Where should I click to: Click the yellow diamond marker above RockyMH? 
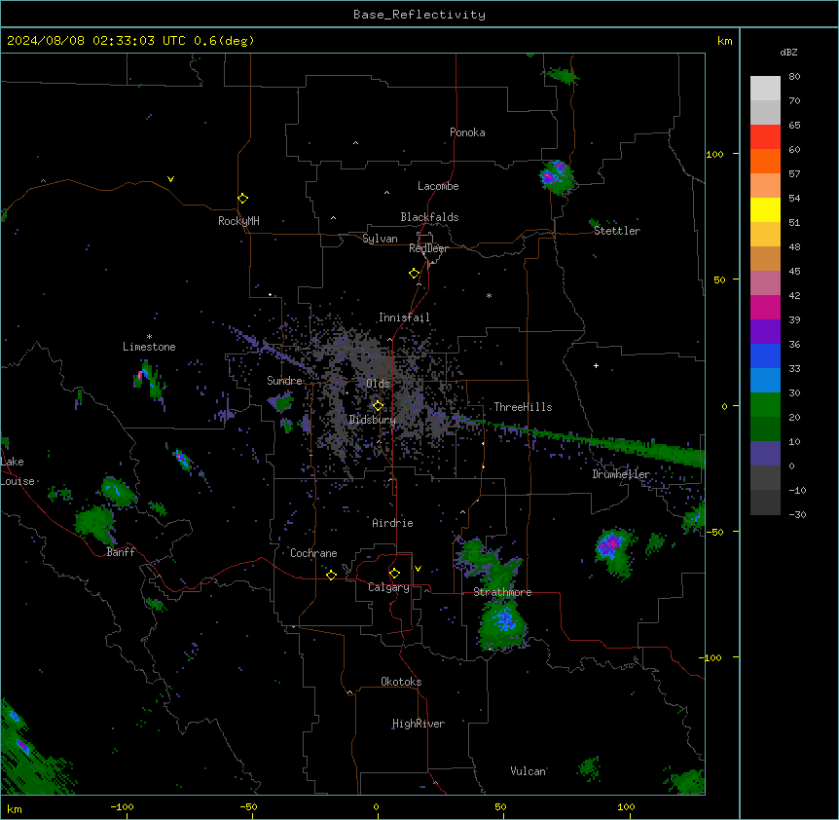pyautogui.click(x=242, y=198)
